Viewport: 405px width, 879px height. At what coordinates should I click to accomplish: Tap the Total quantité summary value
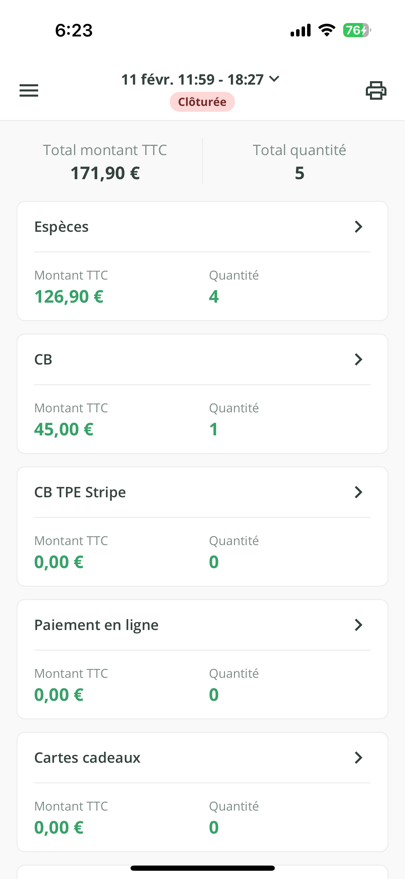tap(300, 173)
